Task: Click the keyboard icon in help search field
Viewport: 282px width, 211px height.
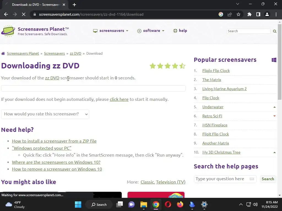Action: (x=252, y=179)
